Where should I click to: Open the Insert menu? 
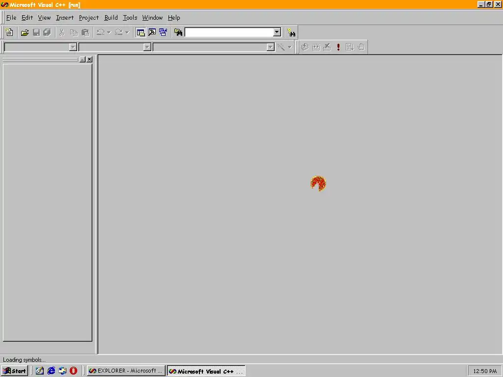click(65, 18)
